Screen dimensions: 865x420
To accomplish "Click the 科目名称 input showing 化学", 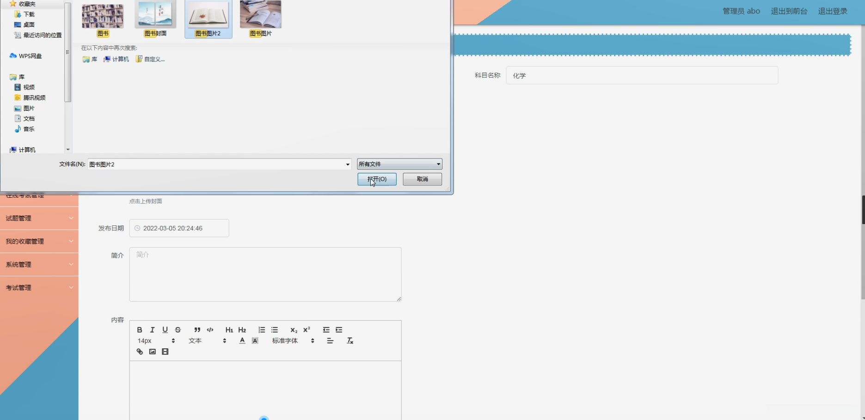I will (642, 75).
